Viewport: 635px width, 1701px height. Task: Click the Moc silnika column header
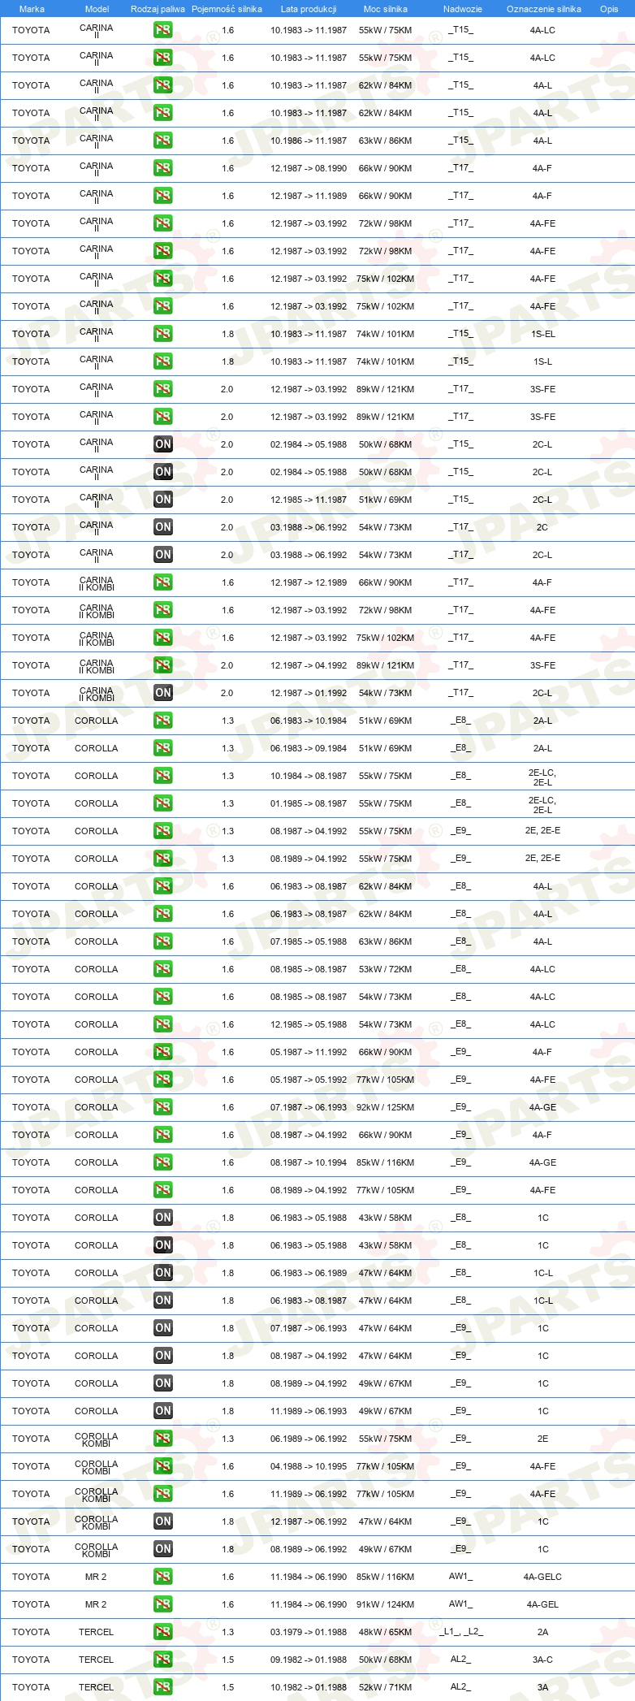[386, 9]
